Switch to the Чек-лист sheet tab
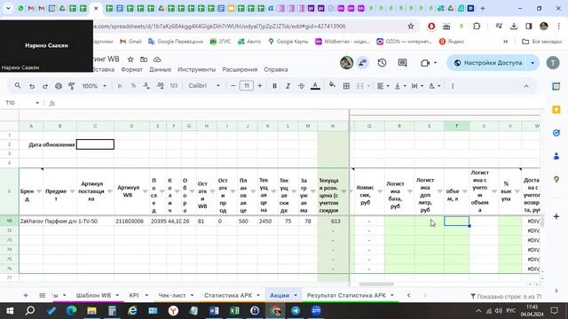 pyautogui.click(x=172, y=295)
